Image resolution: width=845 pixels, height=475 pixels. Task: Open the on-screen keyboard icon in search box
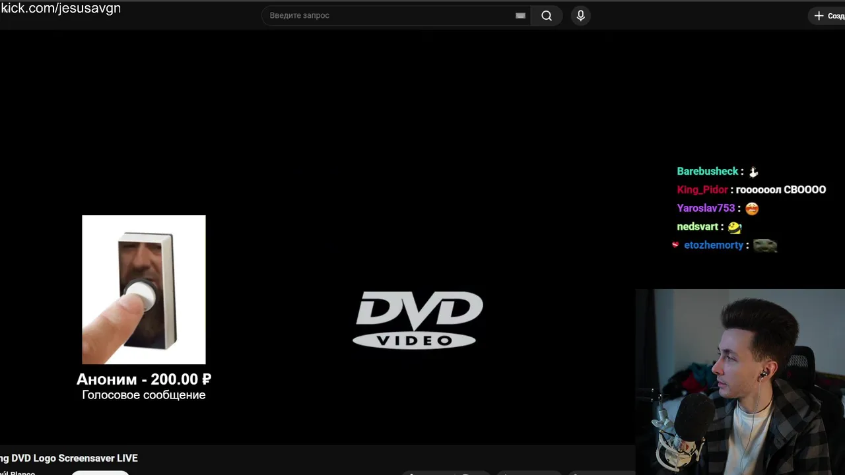pos(520,16)
